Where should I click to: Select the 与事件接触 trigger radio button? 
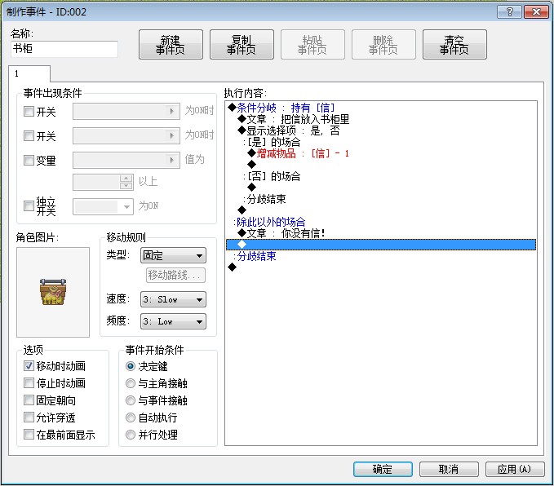[x=131, y=400]
